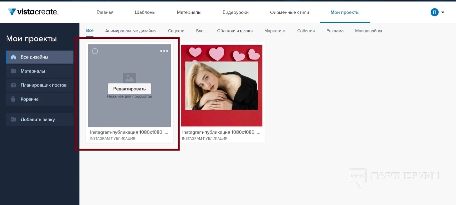The height and width of the screenshot is (205, 456).
Task: Go to Видеоуроки in top navigation
Action: 236,12
